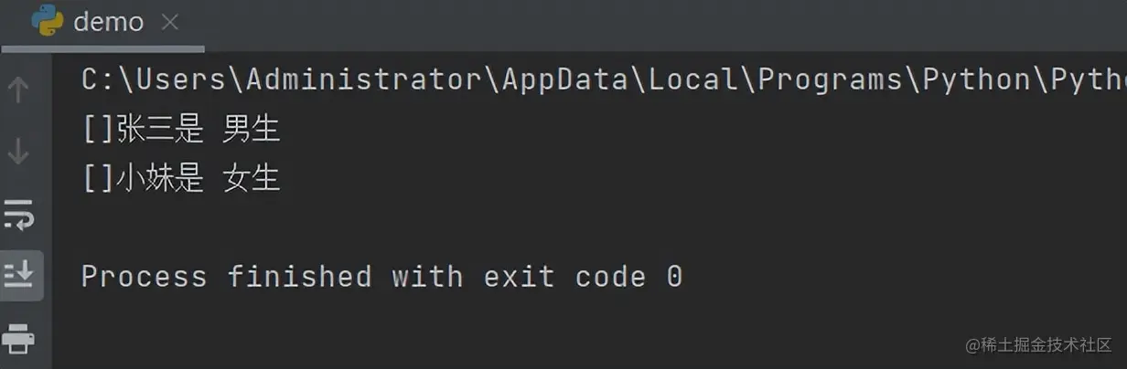1127x369 pixels.
Task: Print the console output with the printer icon
Action: point(18,337)
